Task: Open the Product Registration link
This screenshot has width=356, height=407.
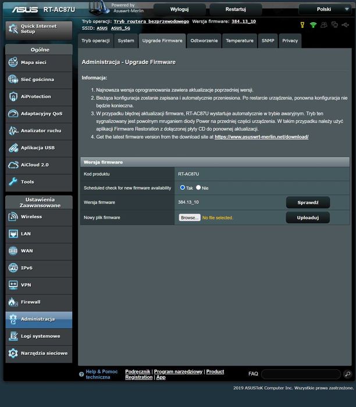Action: coord(215,371)
